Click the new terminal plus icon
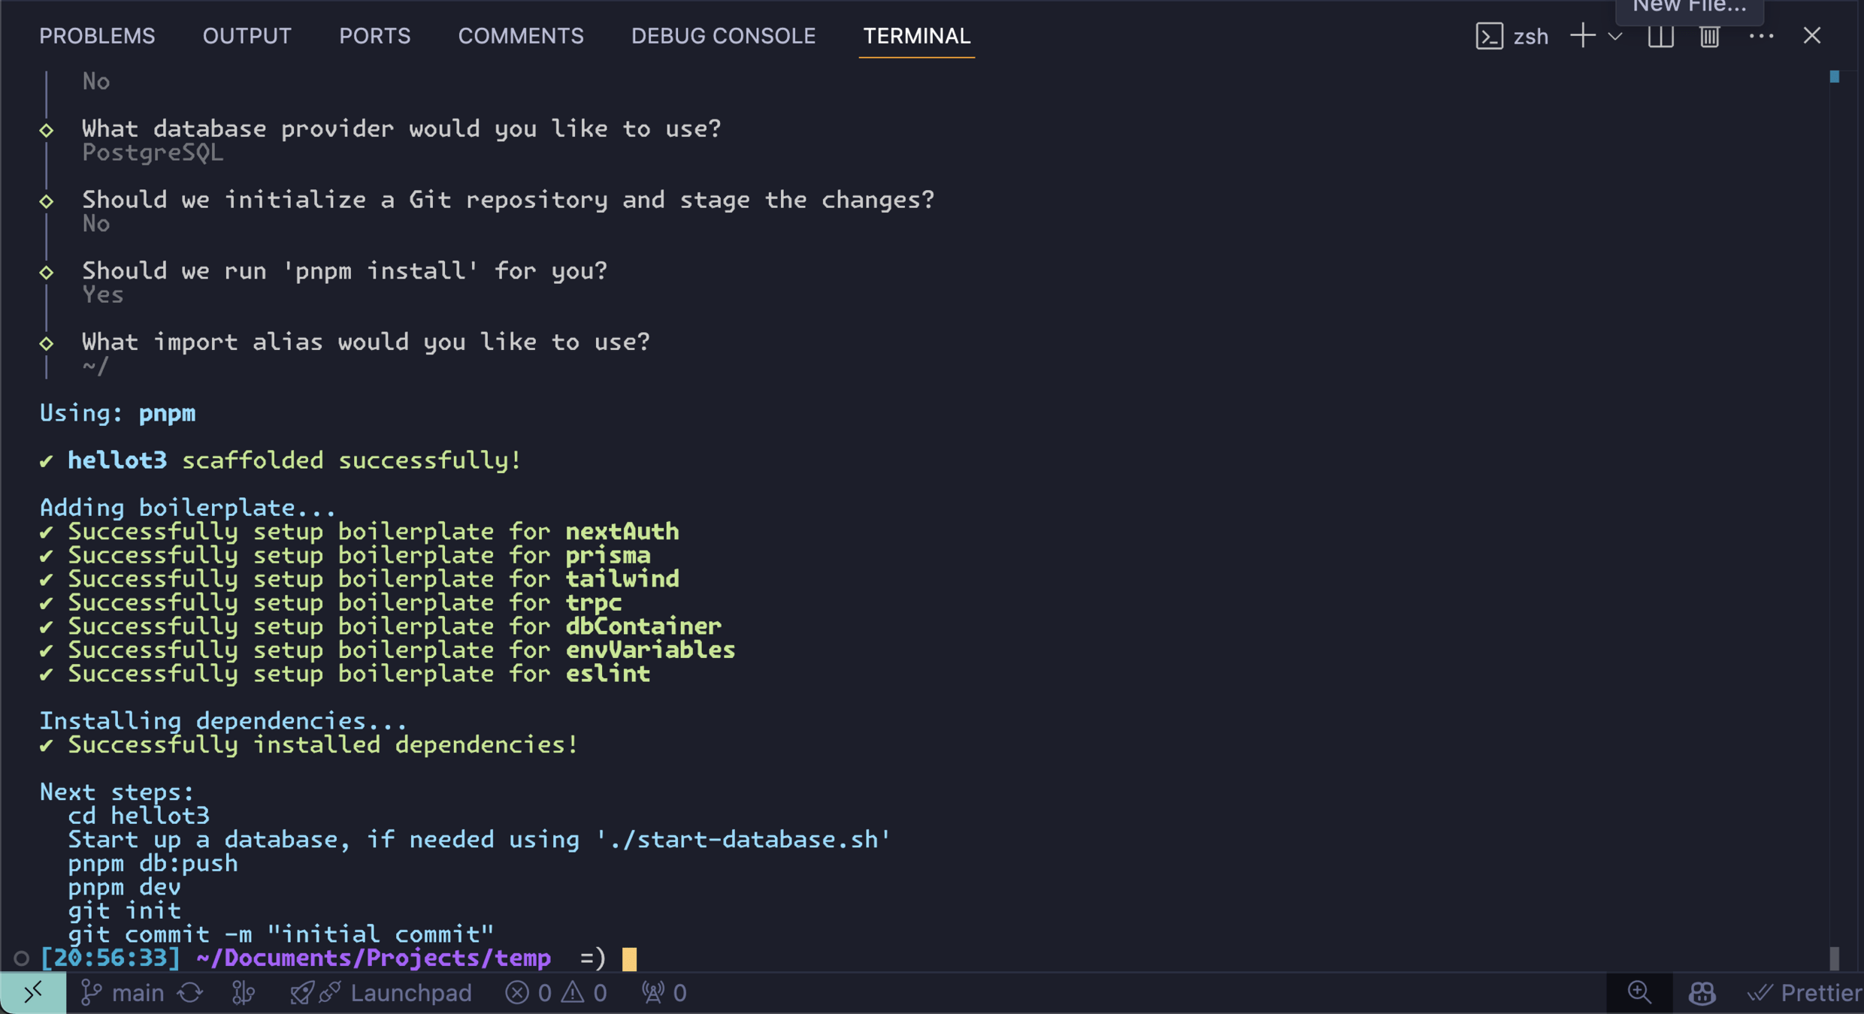The width and height of the screenshot is (1864, 1014). click(1582, 35)
